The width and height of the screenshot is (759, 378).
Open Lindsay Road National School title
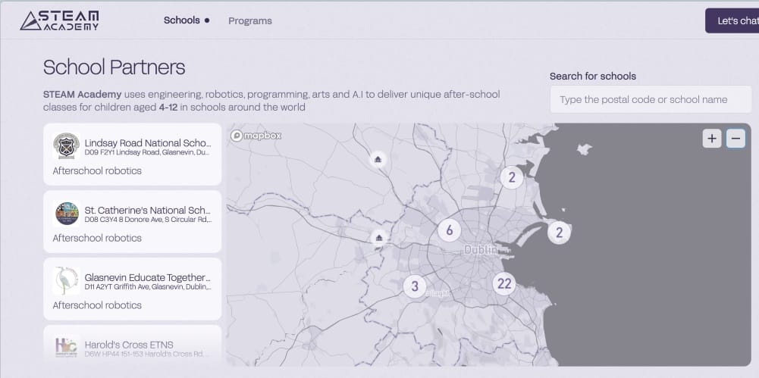tap(148, 143)
